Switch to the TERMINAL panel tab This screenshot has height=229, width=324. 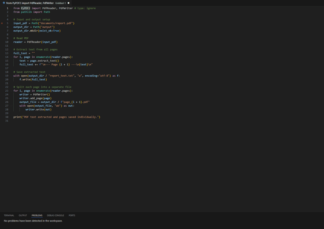(x=9, y=215)
